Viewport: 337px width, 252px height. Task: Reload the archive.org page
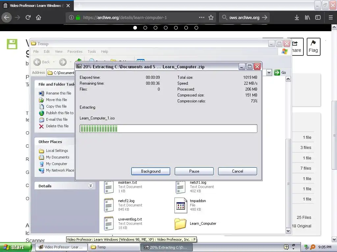pyautogui.click(x=28, y=17)
